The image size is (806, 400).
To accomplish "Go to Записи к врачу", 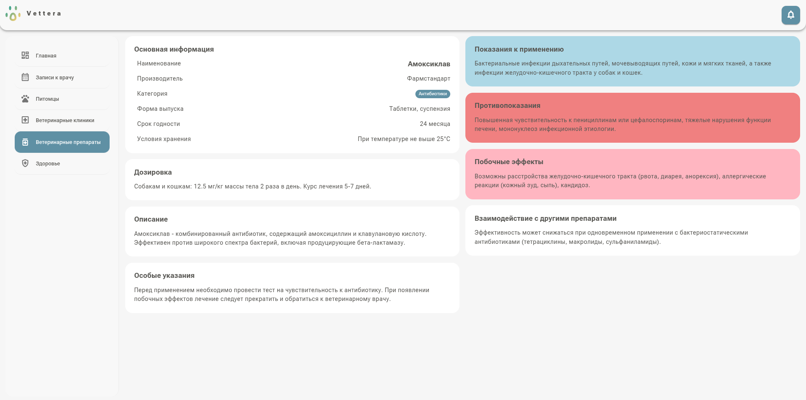I will pyautogui.click(x=62, y=78).
